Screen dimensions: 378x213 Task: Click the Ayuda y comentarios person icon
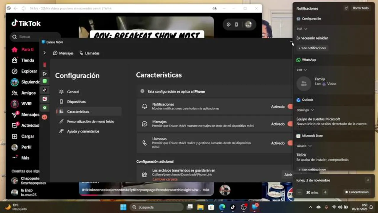pyautogui.click(x=62, y=131)
